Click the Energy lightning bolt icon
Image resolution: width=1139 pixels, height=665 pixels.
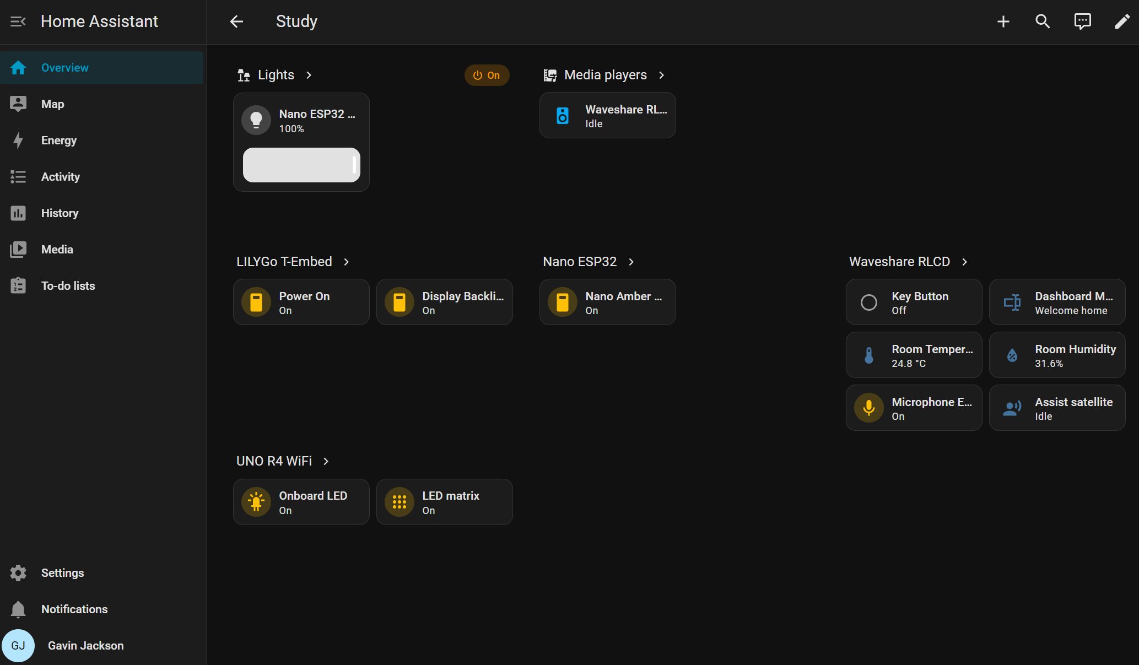tap(18, 140)
